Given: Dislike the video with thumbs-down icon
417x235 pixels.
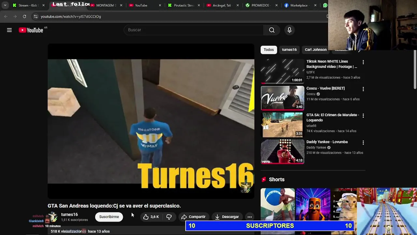Looking at the screenshot, I should click(169, 217).
